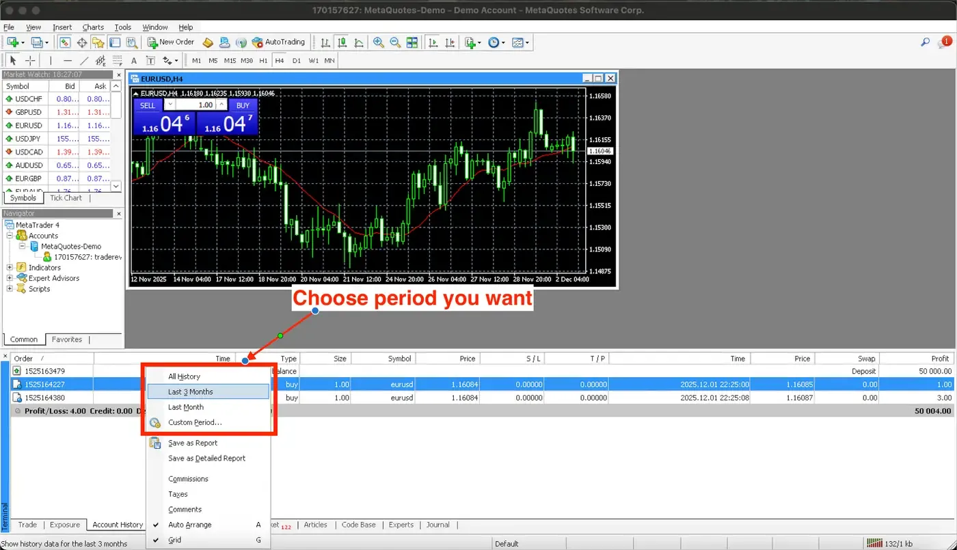Toggle the Grid option in context menu
The image size is (957, 550).
208,540
